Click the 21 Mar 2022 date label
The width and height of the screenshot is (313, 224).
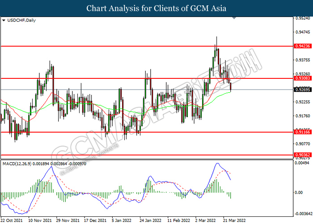(x=234, y=220)
